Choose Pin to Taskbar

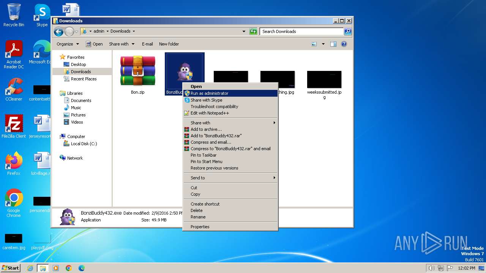[230, 155]
